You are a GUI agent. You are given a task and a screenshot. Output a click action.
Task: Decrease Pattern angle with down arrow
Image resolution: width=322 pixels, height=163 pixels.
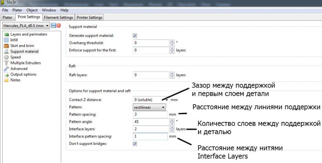click(172, 123)
